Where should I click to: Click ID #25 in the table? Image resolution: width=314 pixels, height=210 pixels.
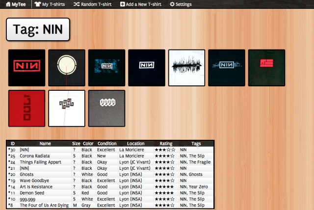pos(12,156)
